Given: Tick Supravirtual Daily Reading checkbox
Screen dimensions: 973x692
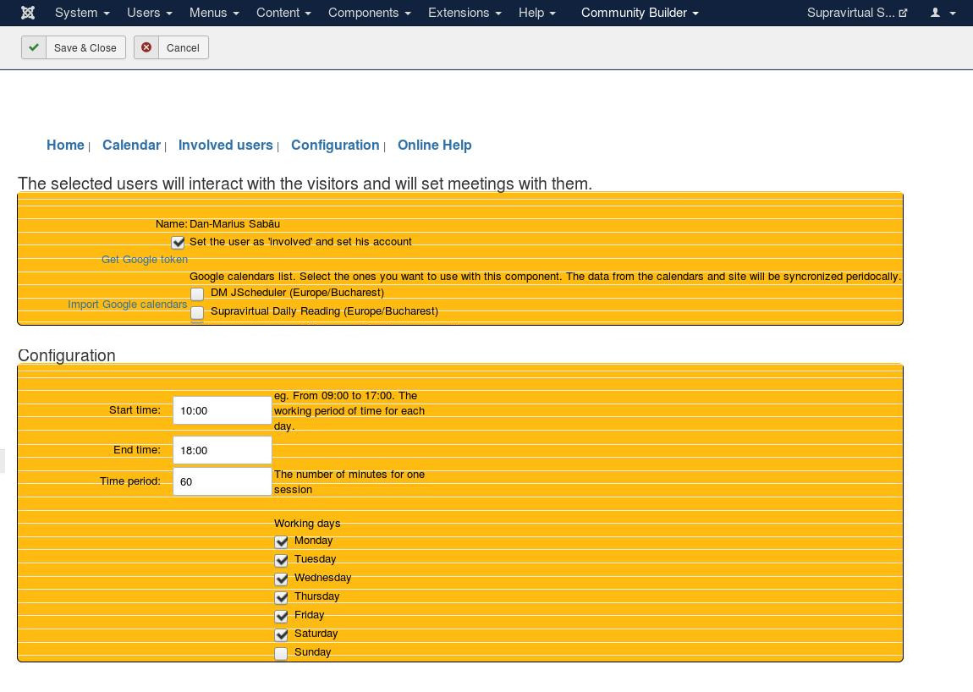Looking at the screenshot, I should pyautogui.click(x=197, y=312).
